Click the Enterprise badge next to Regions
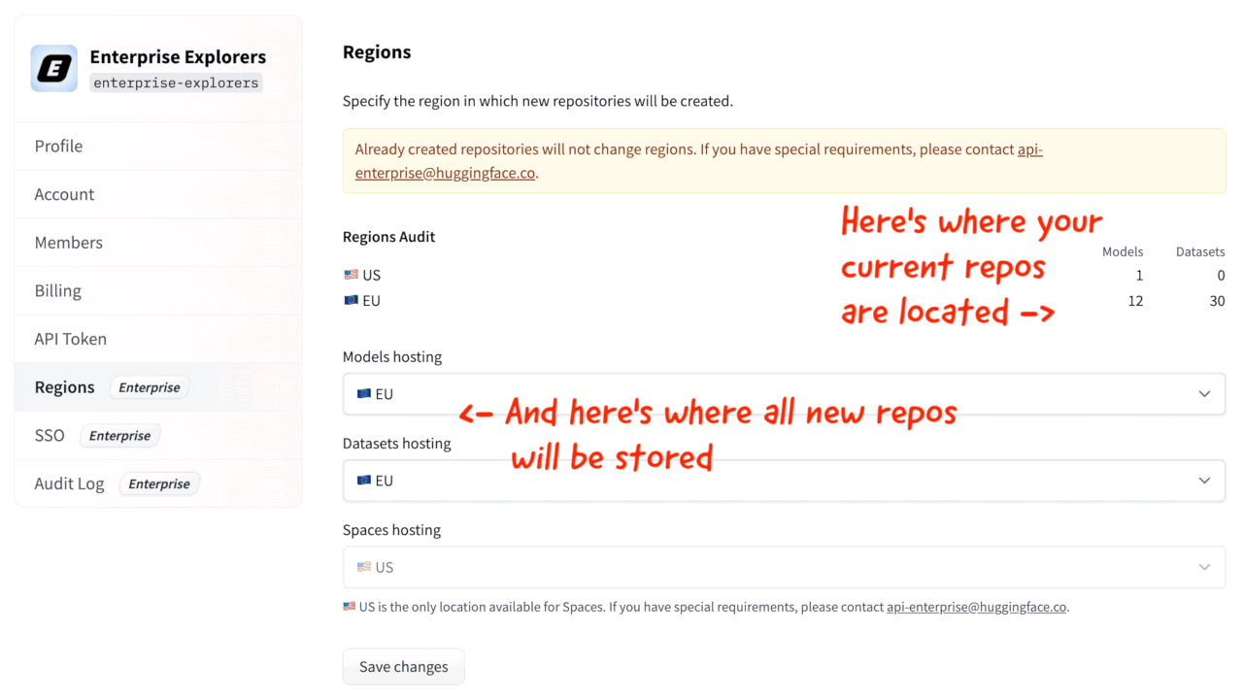Viewport: 1243px width, 699px height. pos(150,387)
